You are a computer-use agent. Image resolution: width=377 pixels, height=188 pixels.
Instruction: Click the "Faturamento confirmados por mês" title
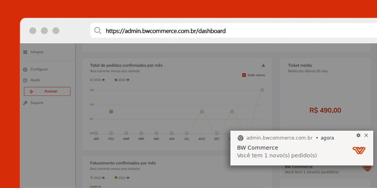(123, 163)
